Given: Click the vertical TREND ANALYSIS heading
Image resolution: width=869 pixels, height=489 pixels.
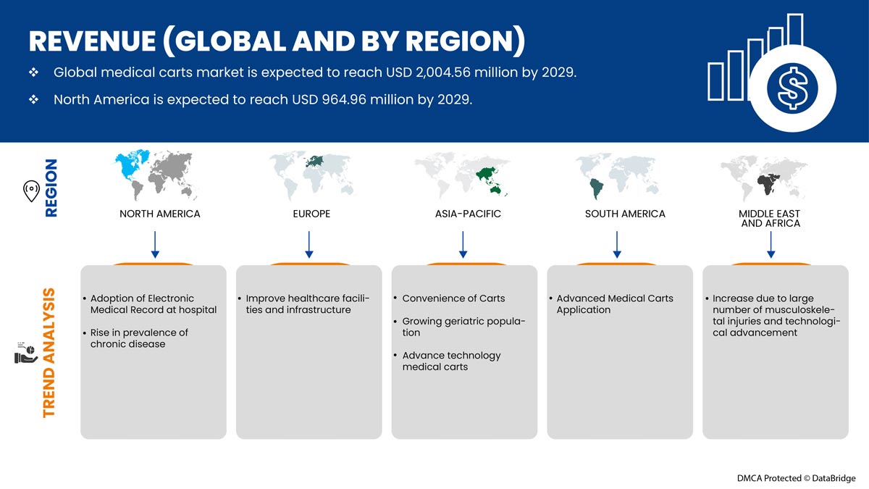Looking at the screenshot, I should [x=49, y=353].
